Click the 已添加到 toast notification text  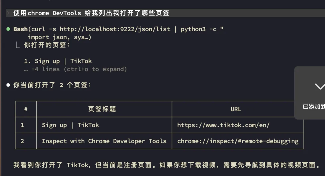coord(314,106)
